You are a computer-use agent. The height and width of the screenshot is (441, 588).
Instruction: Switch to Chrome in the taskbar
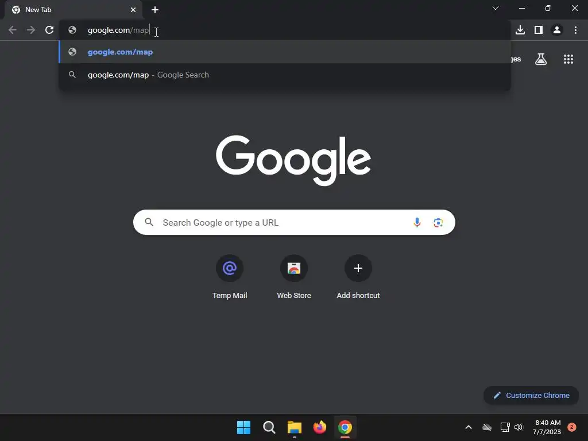point(345,427)
